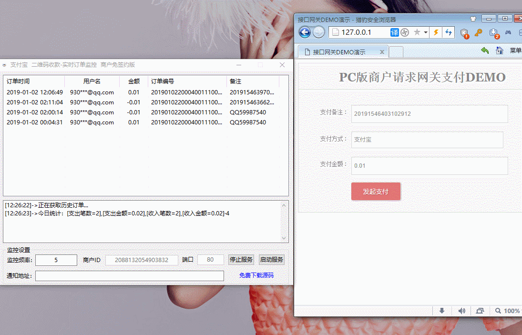Open the 免费下载源码 link
Image resolution: width=522 pixels, height=335 pixels.
(x=256, y=275)
